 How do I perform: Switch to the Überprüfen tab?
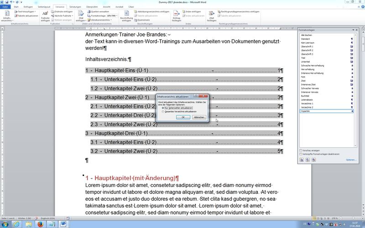pos(92,7)
